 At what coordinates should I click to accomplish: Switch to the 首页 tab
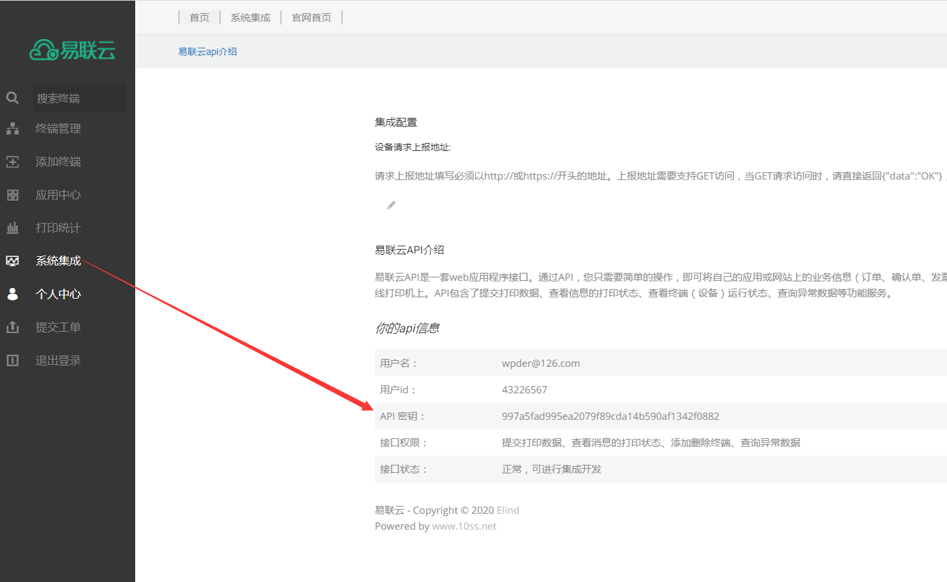pos(198,17)
